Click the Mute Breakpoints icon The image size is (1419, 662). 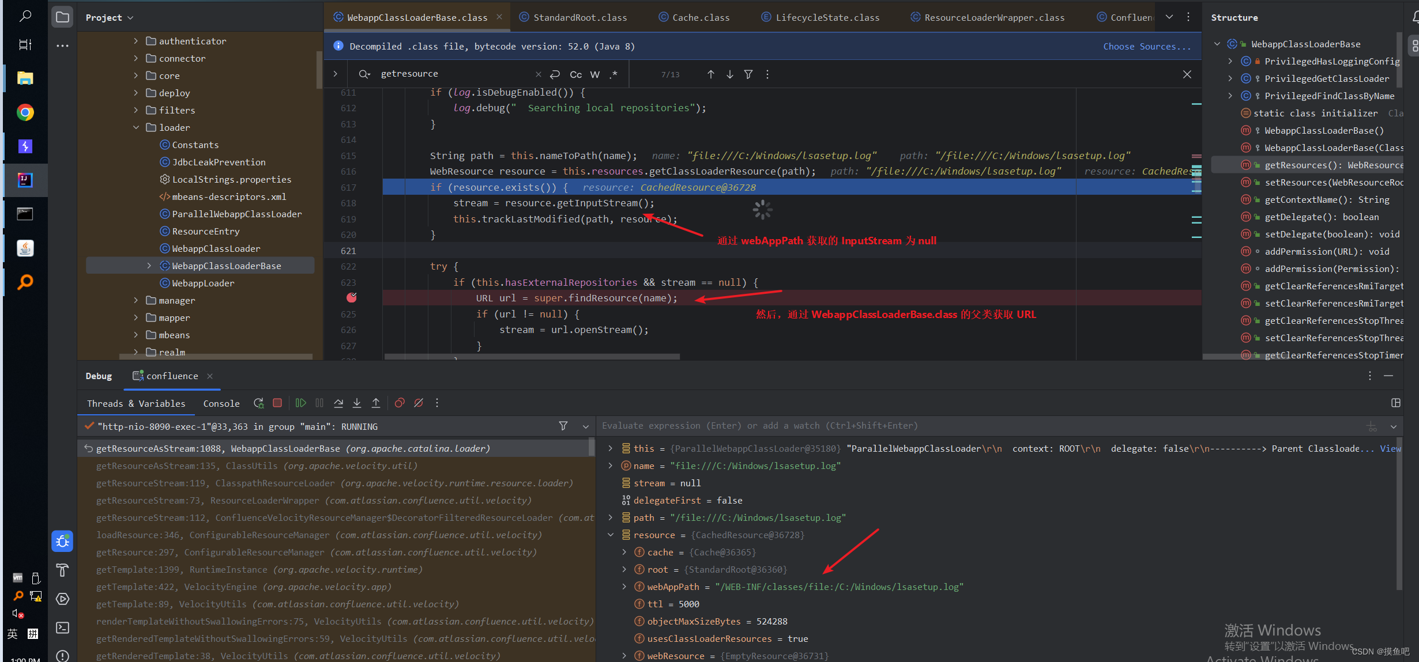419,403
